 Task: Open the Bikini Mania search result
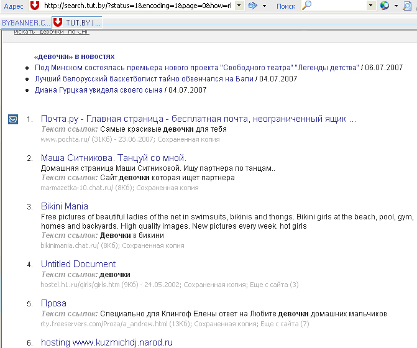65,206
